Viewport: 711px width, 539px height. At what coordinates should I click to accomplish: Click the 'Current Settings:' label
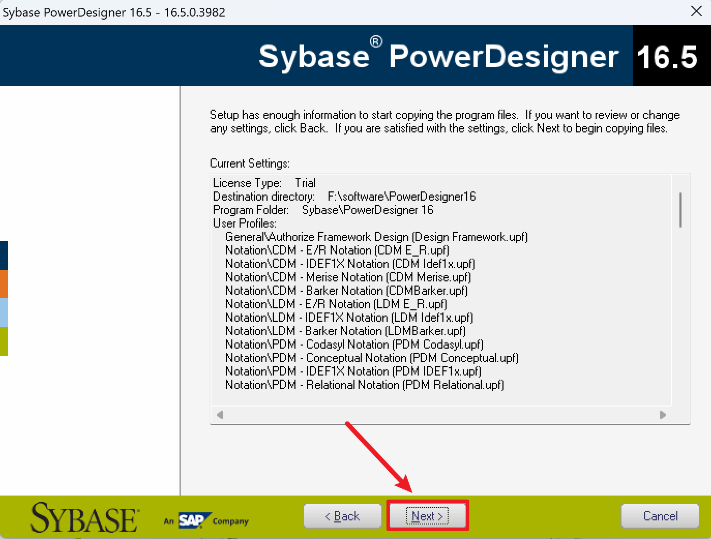[x=250, y=163]
